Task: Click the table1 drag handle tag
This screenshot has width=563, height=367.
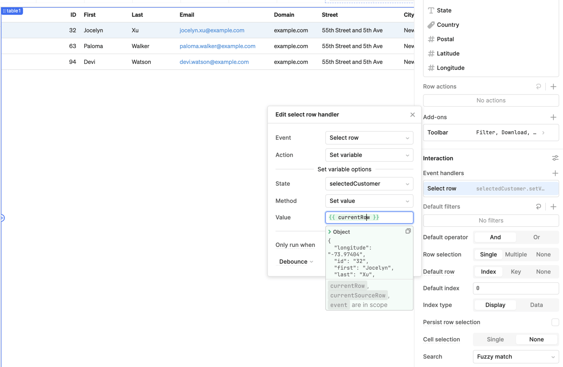Action: pyautogui.click(x=12, y=11)
